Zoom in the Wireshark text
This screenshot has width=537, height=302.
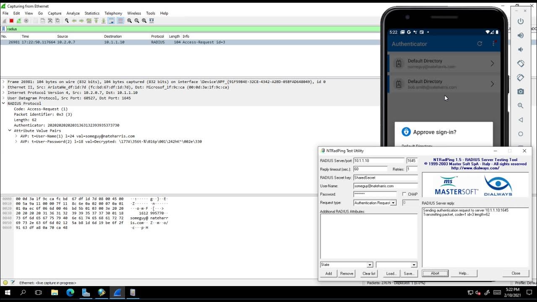pos(130,21)
